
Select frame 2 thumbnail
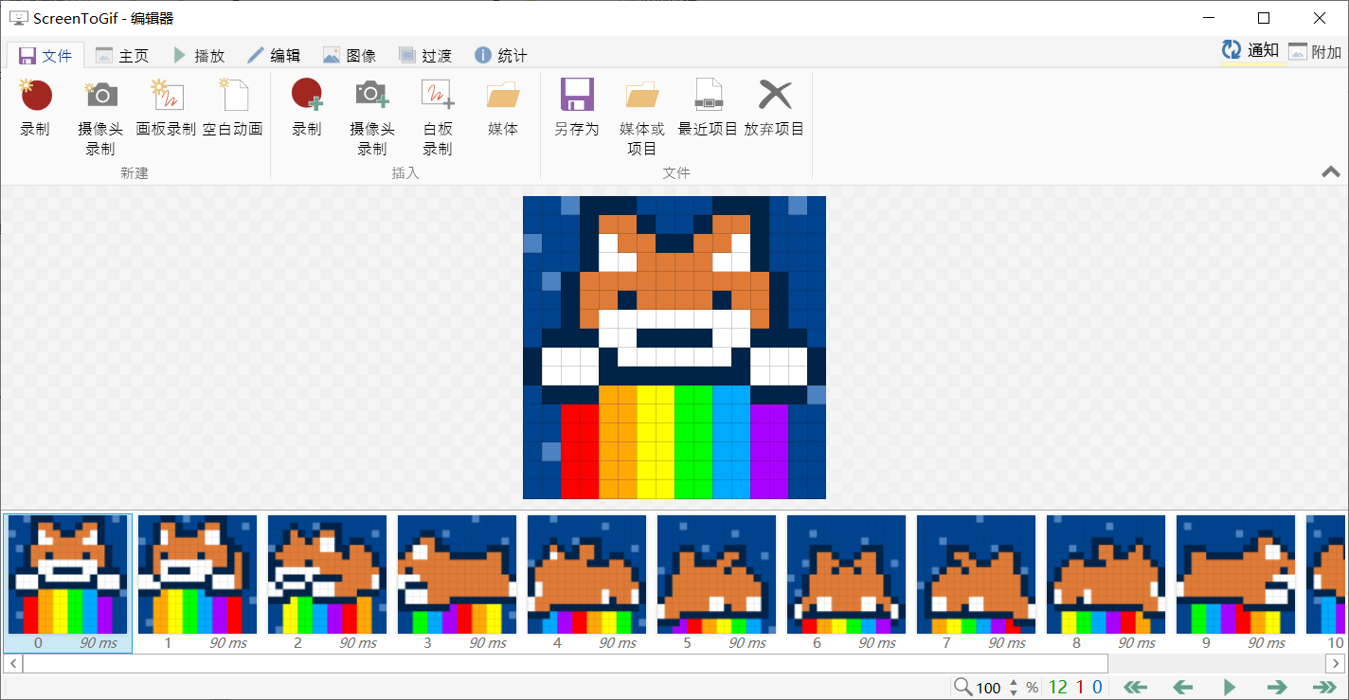point(327,583)
